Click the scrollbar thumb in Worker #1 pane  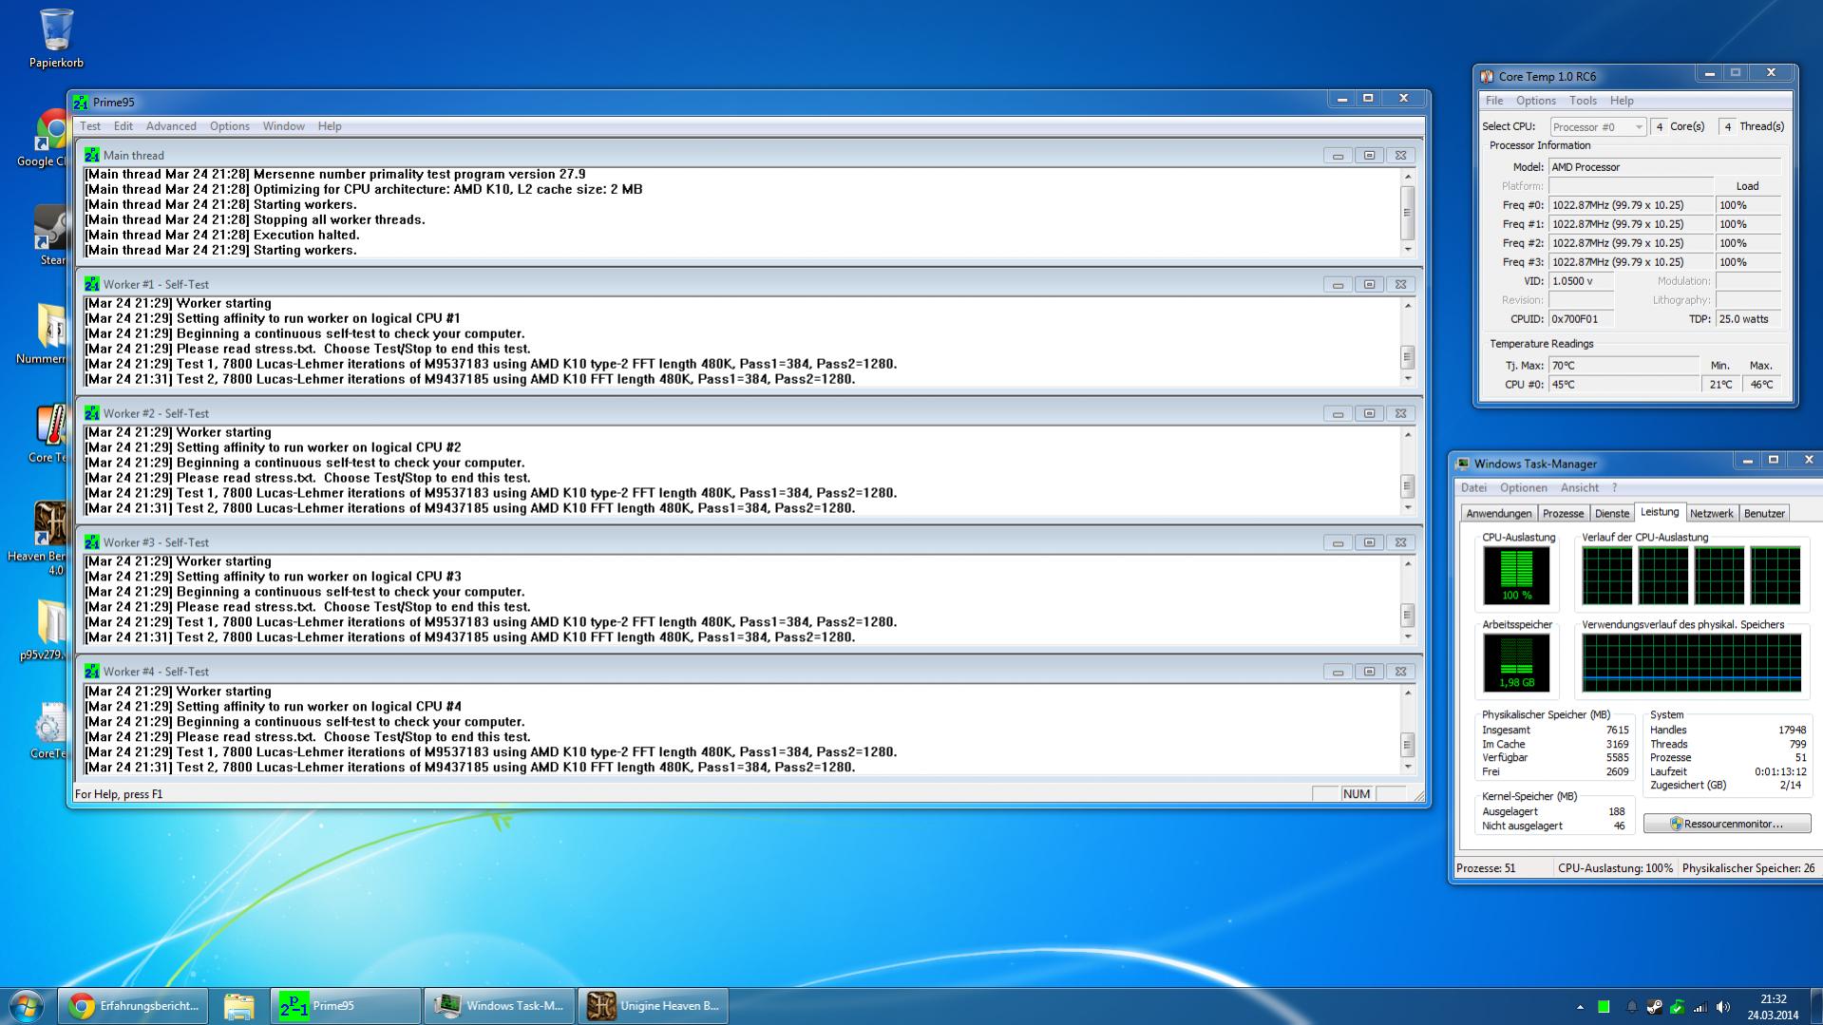[x=1408, y=357]
